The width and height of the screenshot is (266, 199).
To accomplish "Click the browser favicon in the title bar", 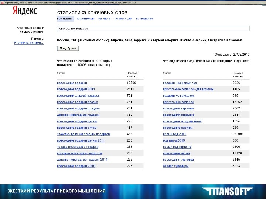I will [2, 3].
